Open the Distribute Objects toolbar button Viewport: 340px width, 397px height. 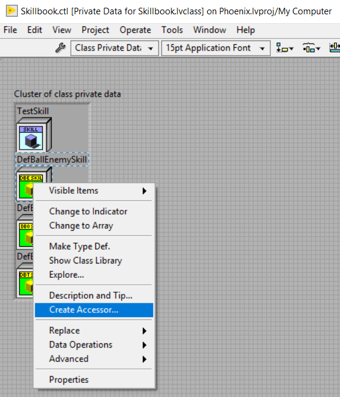click(x=311, y=48)
